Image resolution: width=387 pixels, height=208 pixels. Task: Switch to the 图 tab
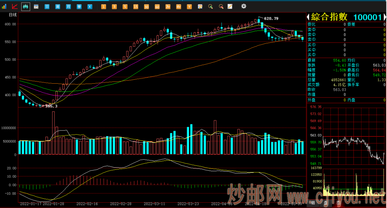click(x=339, y=203)
